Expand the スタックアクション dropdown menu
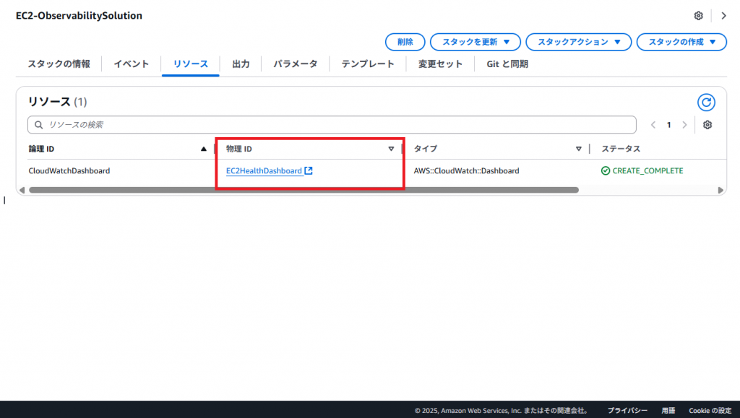 [578, 42]
